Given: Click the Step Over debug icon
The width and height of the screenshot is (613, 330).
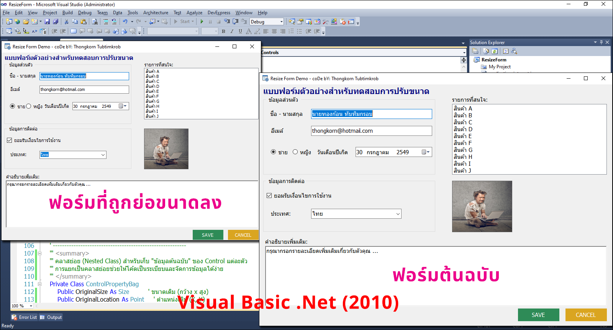Looking at the screenshot, I should click(x=236, y=21).
